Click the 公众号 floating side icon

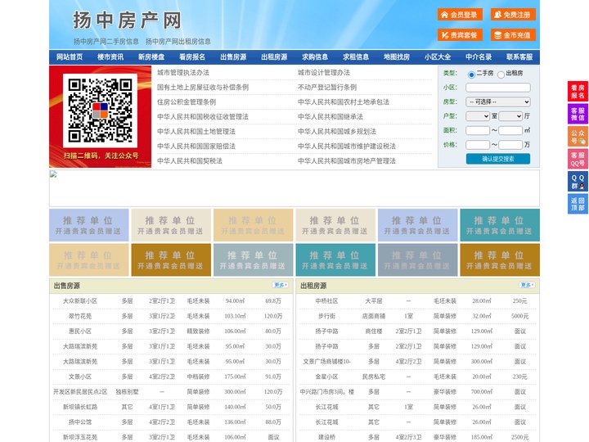[578, 137]
